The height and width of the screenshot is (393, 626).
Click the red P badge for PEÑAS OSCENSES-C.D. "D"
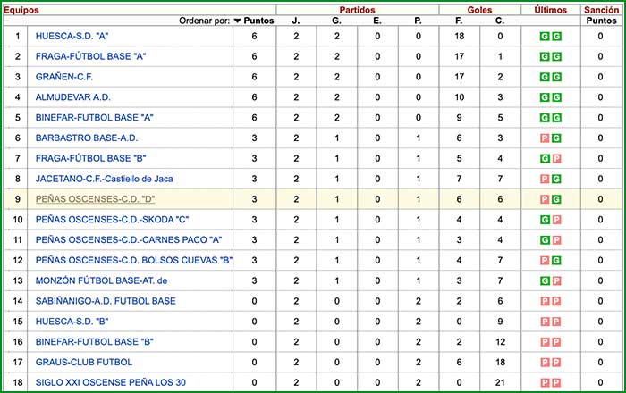pos(545,199)
